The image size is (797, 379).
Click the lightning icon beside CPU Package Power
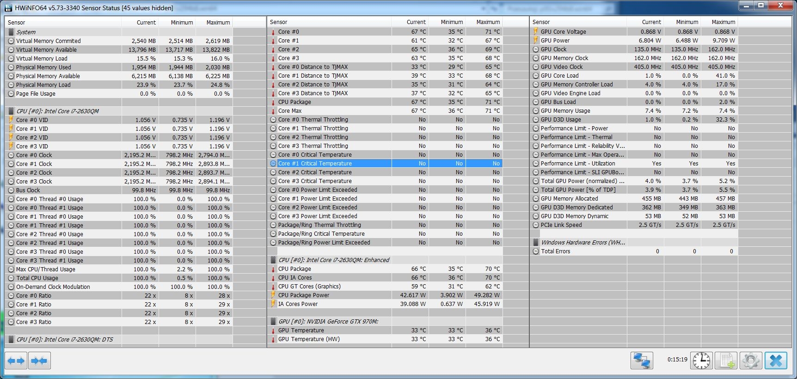pos(273,295)
